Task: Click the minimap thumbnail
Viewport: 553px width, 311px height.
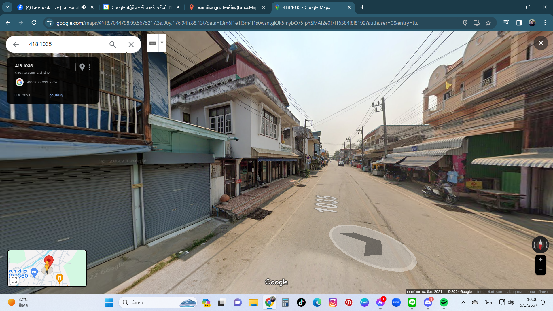Action: pos(47,268)
